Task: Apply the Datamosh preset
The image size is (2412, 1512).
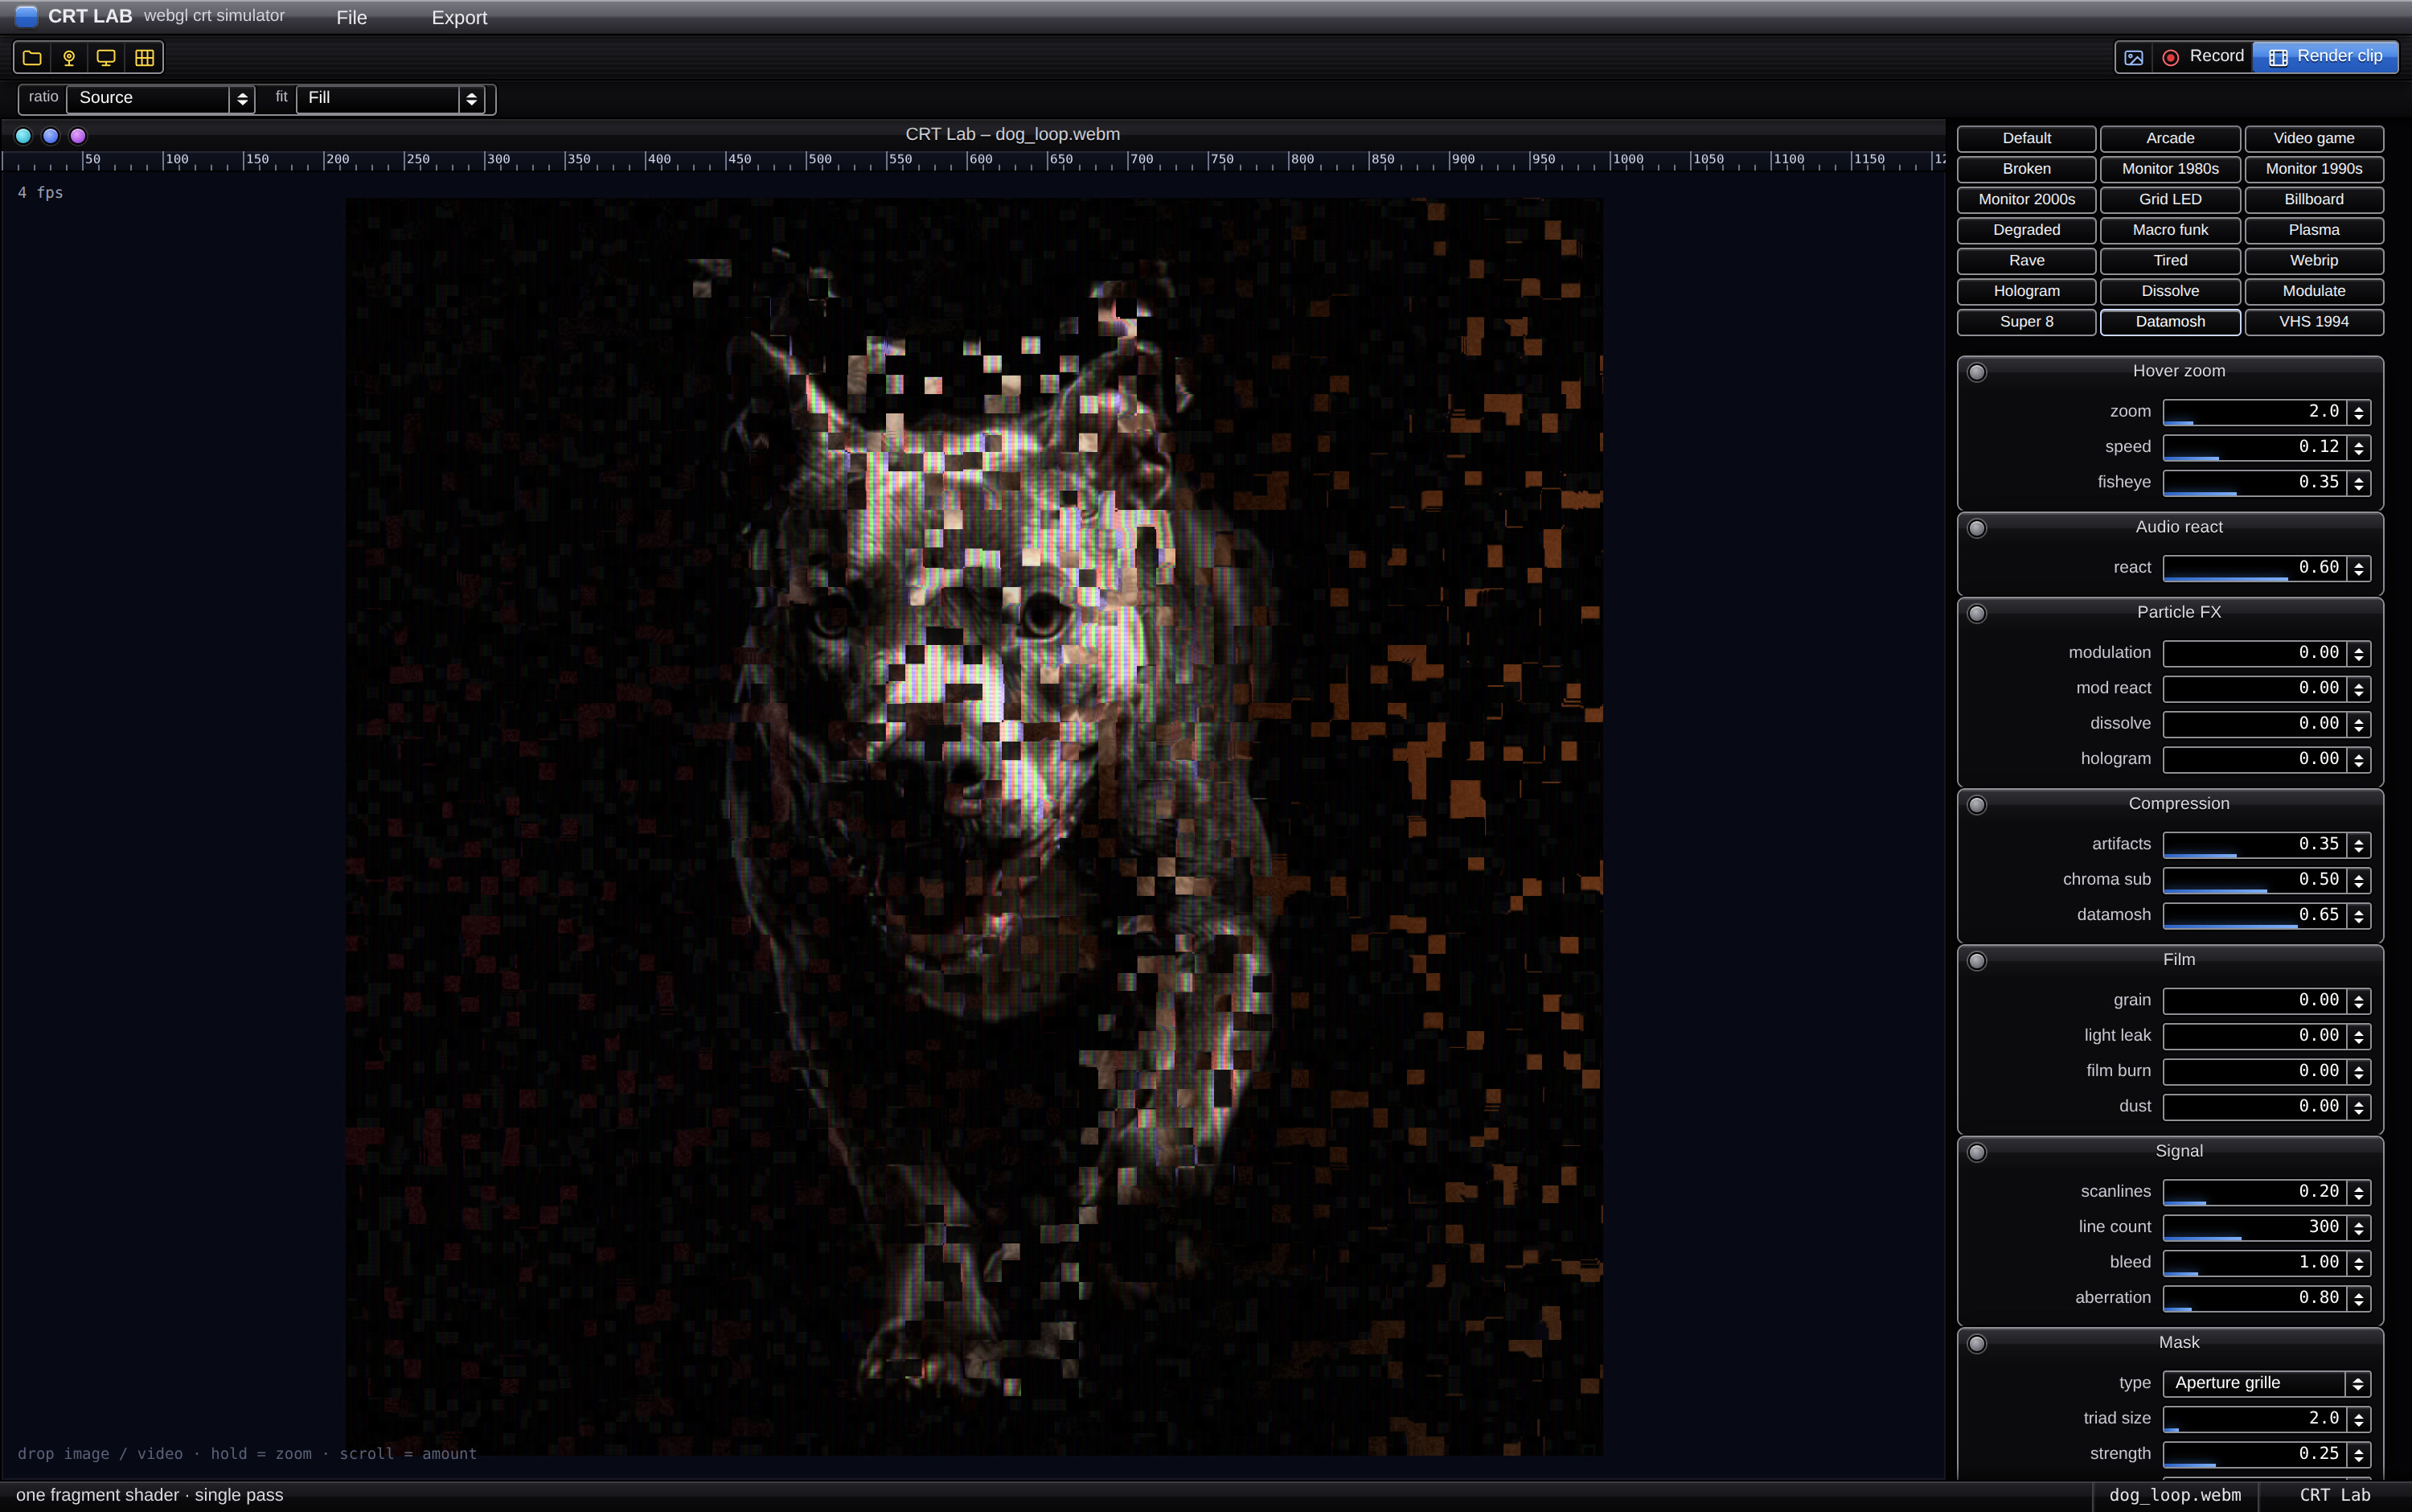Action: pyautogui.click(x=2170, y=322)
